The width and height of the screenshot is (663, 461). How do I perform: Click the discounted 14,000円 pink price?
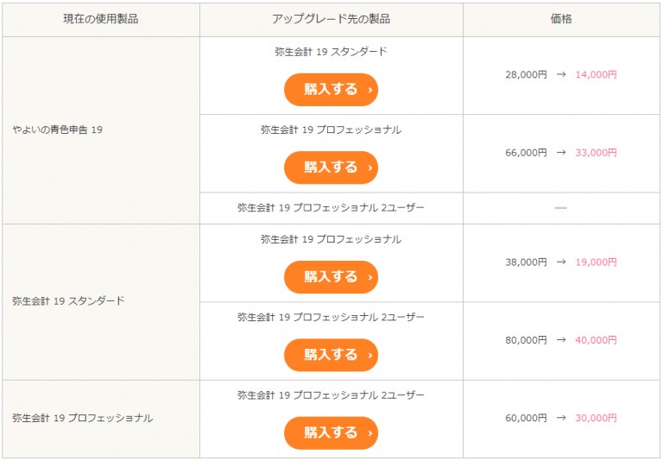point(596,75)
